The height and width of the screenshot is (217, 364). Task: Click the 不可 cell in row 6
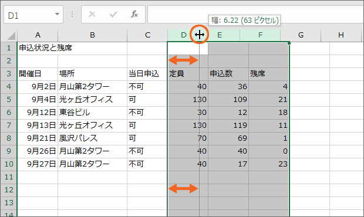[x=147, y=113]
